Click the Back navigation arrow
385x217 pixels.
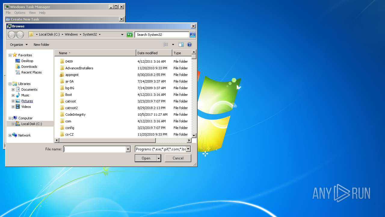click(11, 35)
